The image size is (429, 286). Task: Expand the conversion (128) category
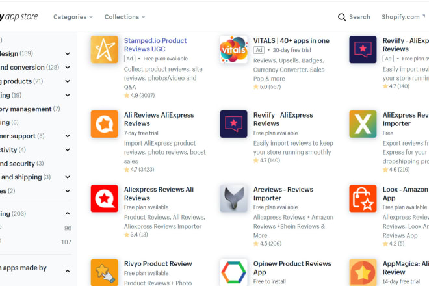tap(68, 68)
